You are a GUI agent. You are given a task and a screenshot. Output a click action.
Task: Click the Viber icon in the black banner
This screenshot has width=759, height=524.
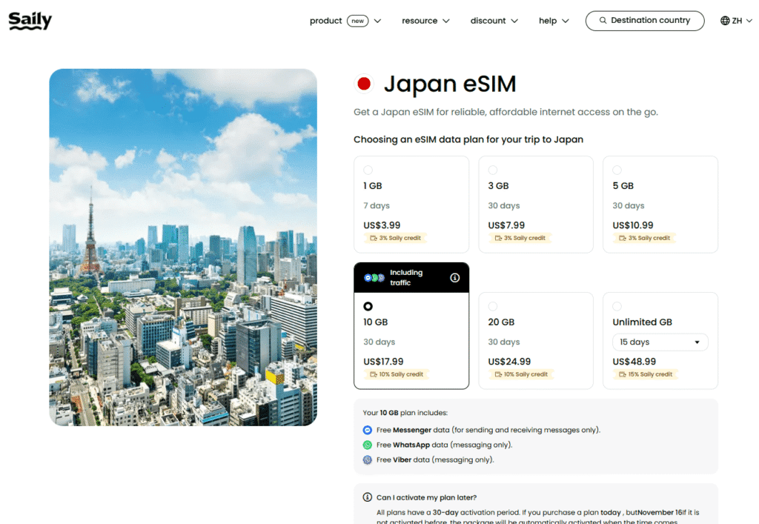click(380, 277)
